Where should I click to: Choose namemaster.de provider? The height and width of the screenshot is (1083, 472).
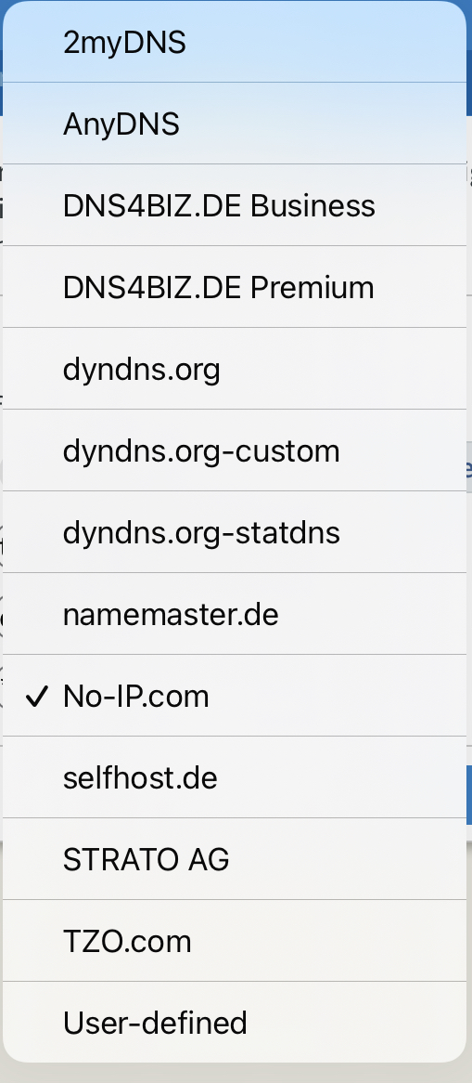point(235,613)
